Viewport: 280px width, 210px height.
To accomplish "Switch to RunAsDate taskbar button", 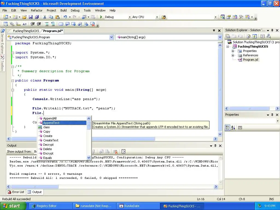I will coord(138,206).
